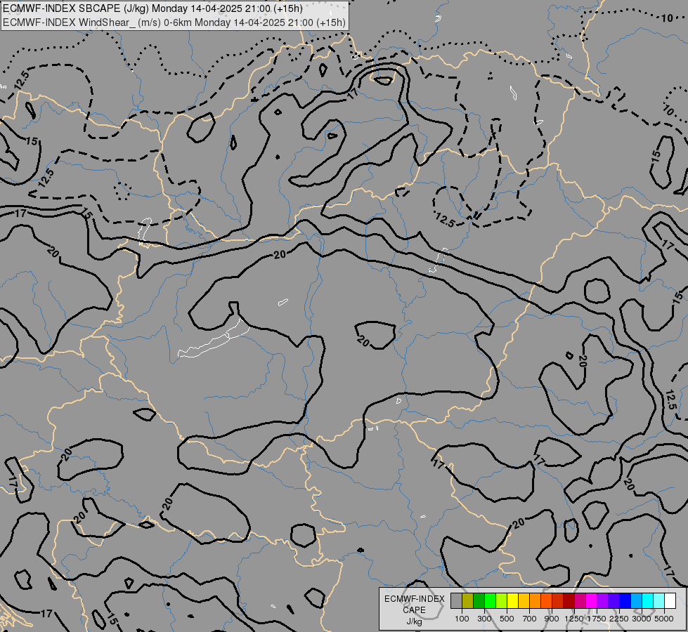Click the gray swatch in the CAPE legend
Image resolution: width=688 pixels, height=632 pixels.
tap(456, 601)
